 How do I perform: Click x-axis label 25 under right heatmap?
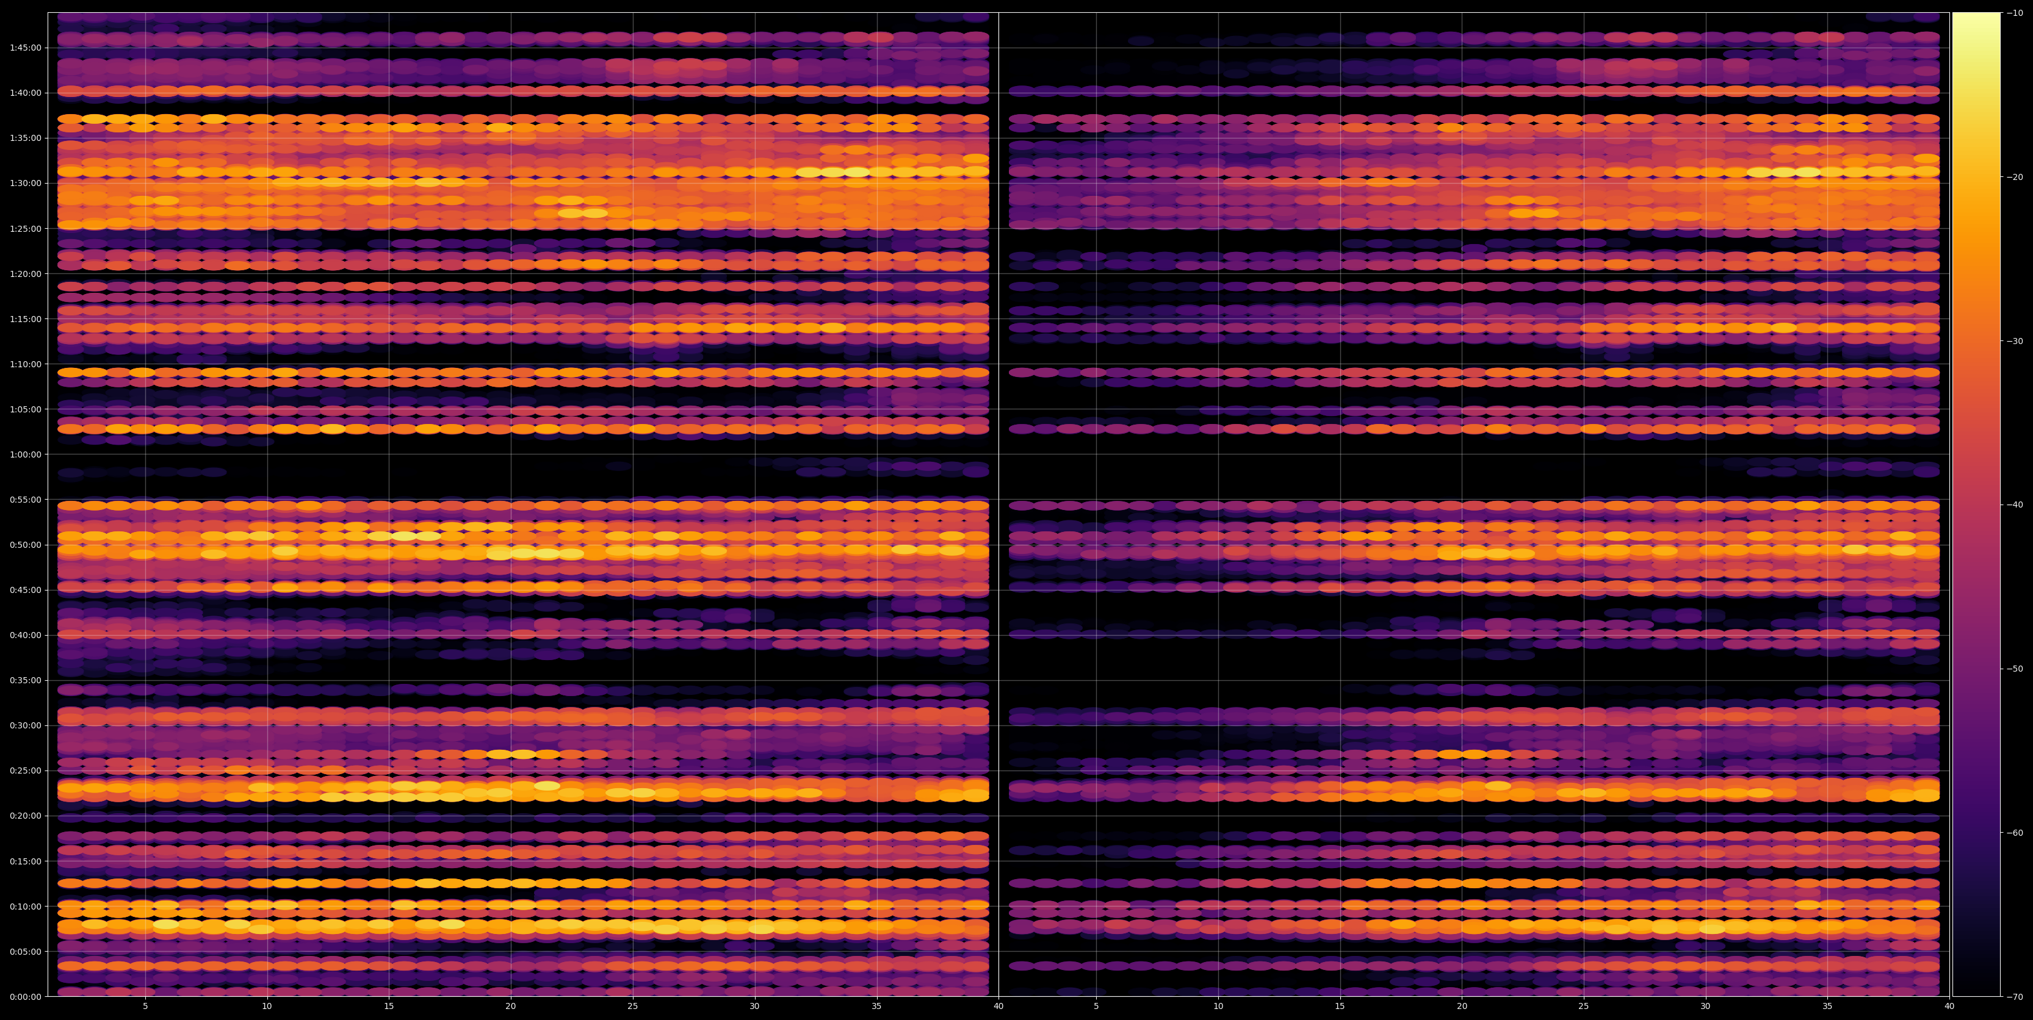coord(1584,1007)
